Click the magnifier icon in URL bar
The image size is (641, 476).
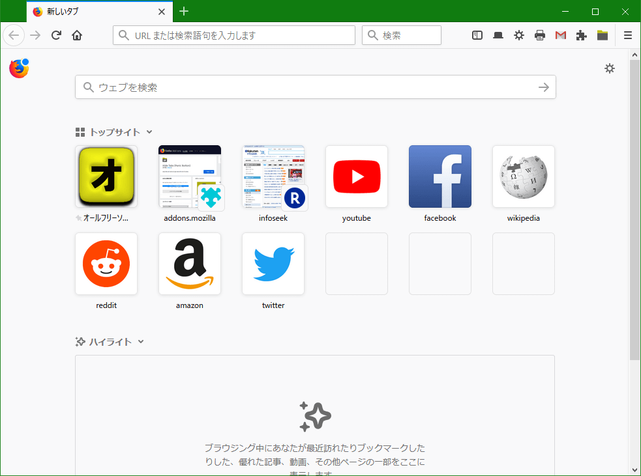coord(124,35)
